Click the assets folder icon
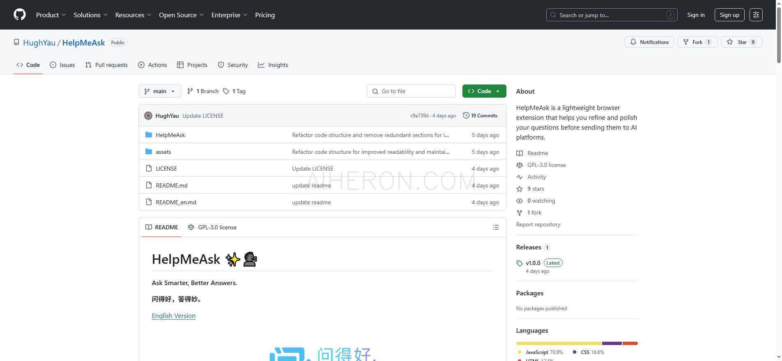Screen dimensions: 782x361 [149, 151]
